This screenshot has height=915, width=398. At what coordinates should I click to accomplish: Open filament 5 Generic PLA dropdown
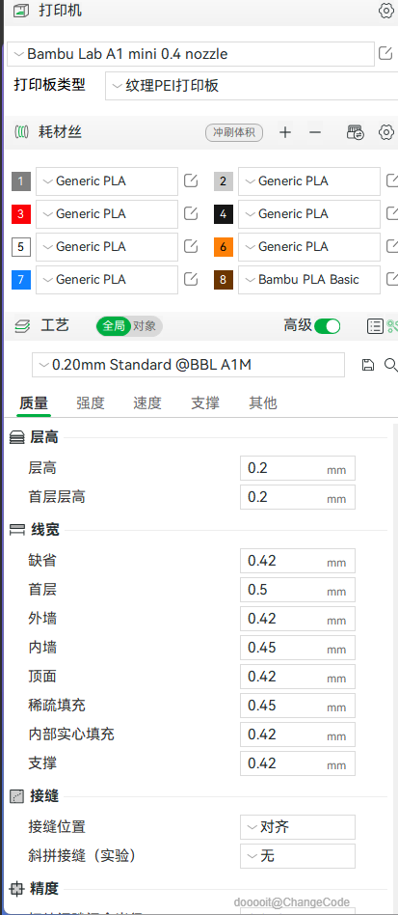(107, 247)
